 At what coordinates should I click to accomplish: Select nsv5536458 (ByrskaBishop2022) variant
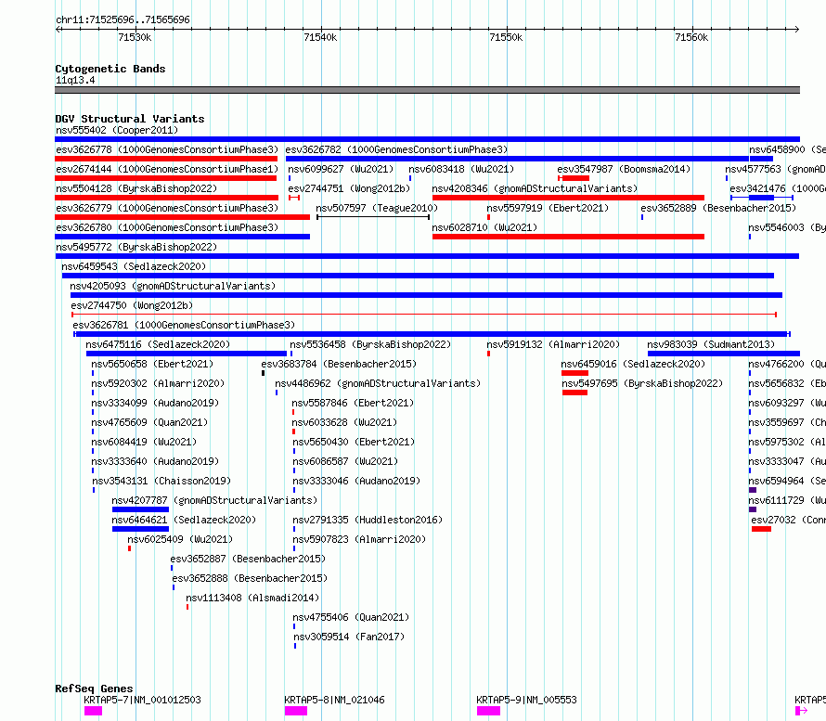370,344
